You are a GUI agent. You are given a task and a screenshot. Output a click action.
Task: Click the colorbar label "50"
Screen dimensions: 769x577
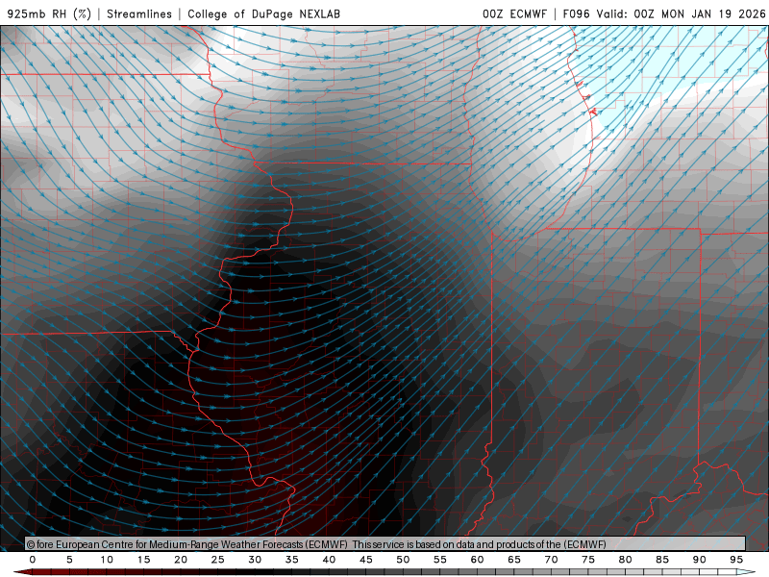click(x=403, y=560)
